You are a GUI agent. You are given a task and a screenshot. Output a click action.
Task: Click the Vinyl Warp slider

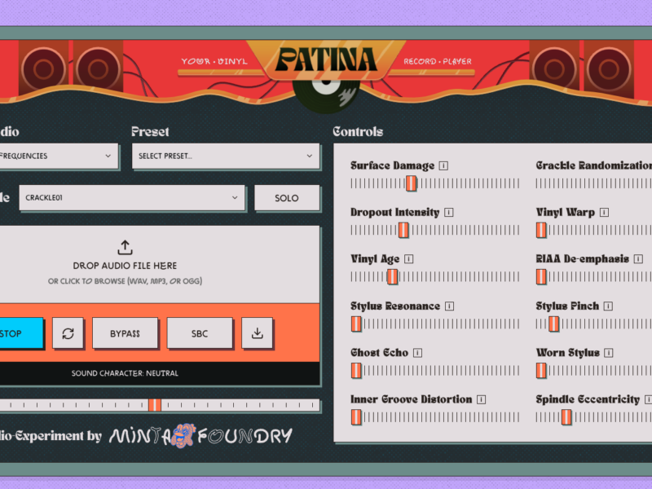tap(594, 230)
